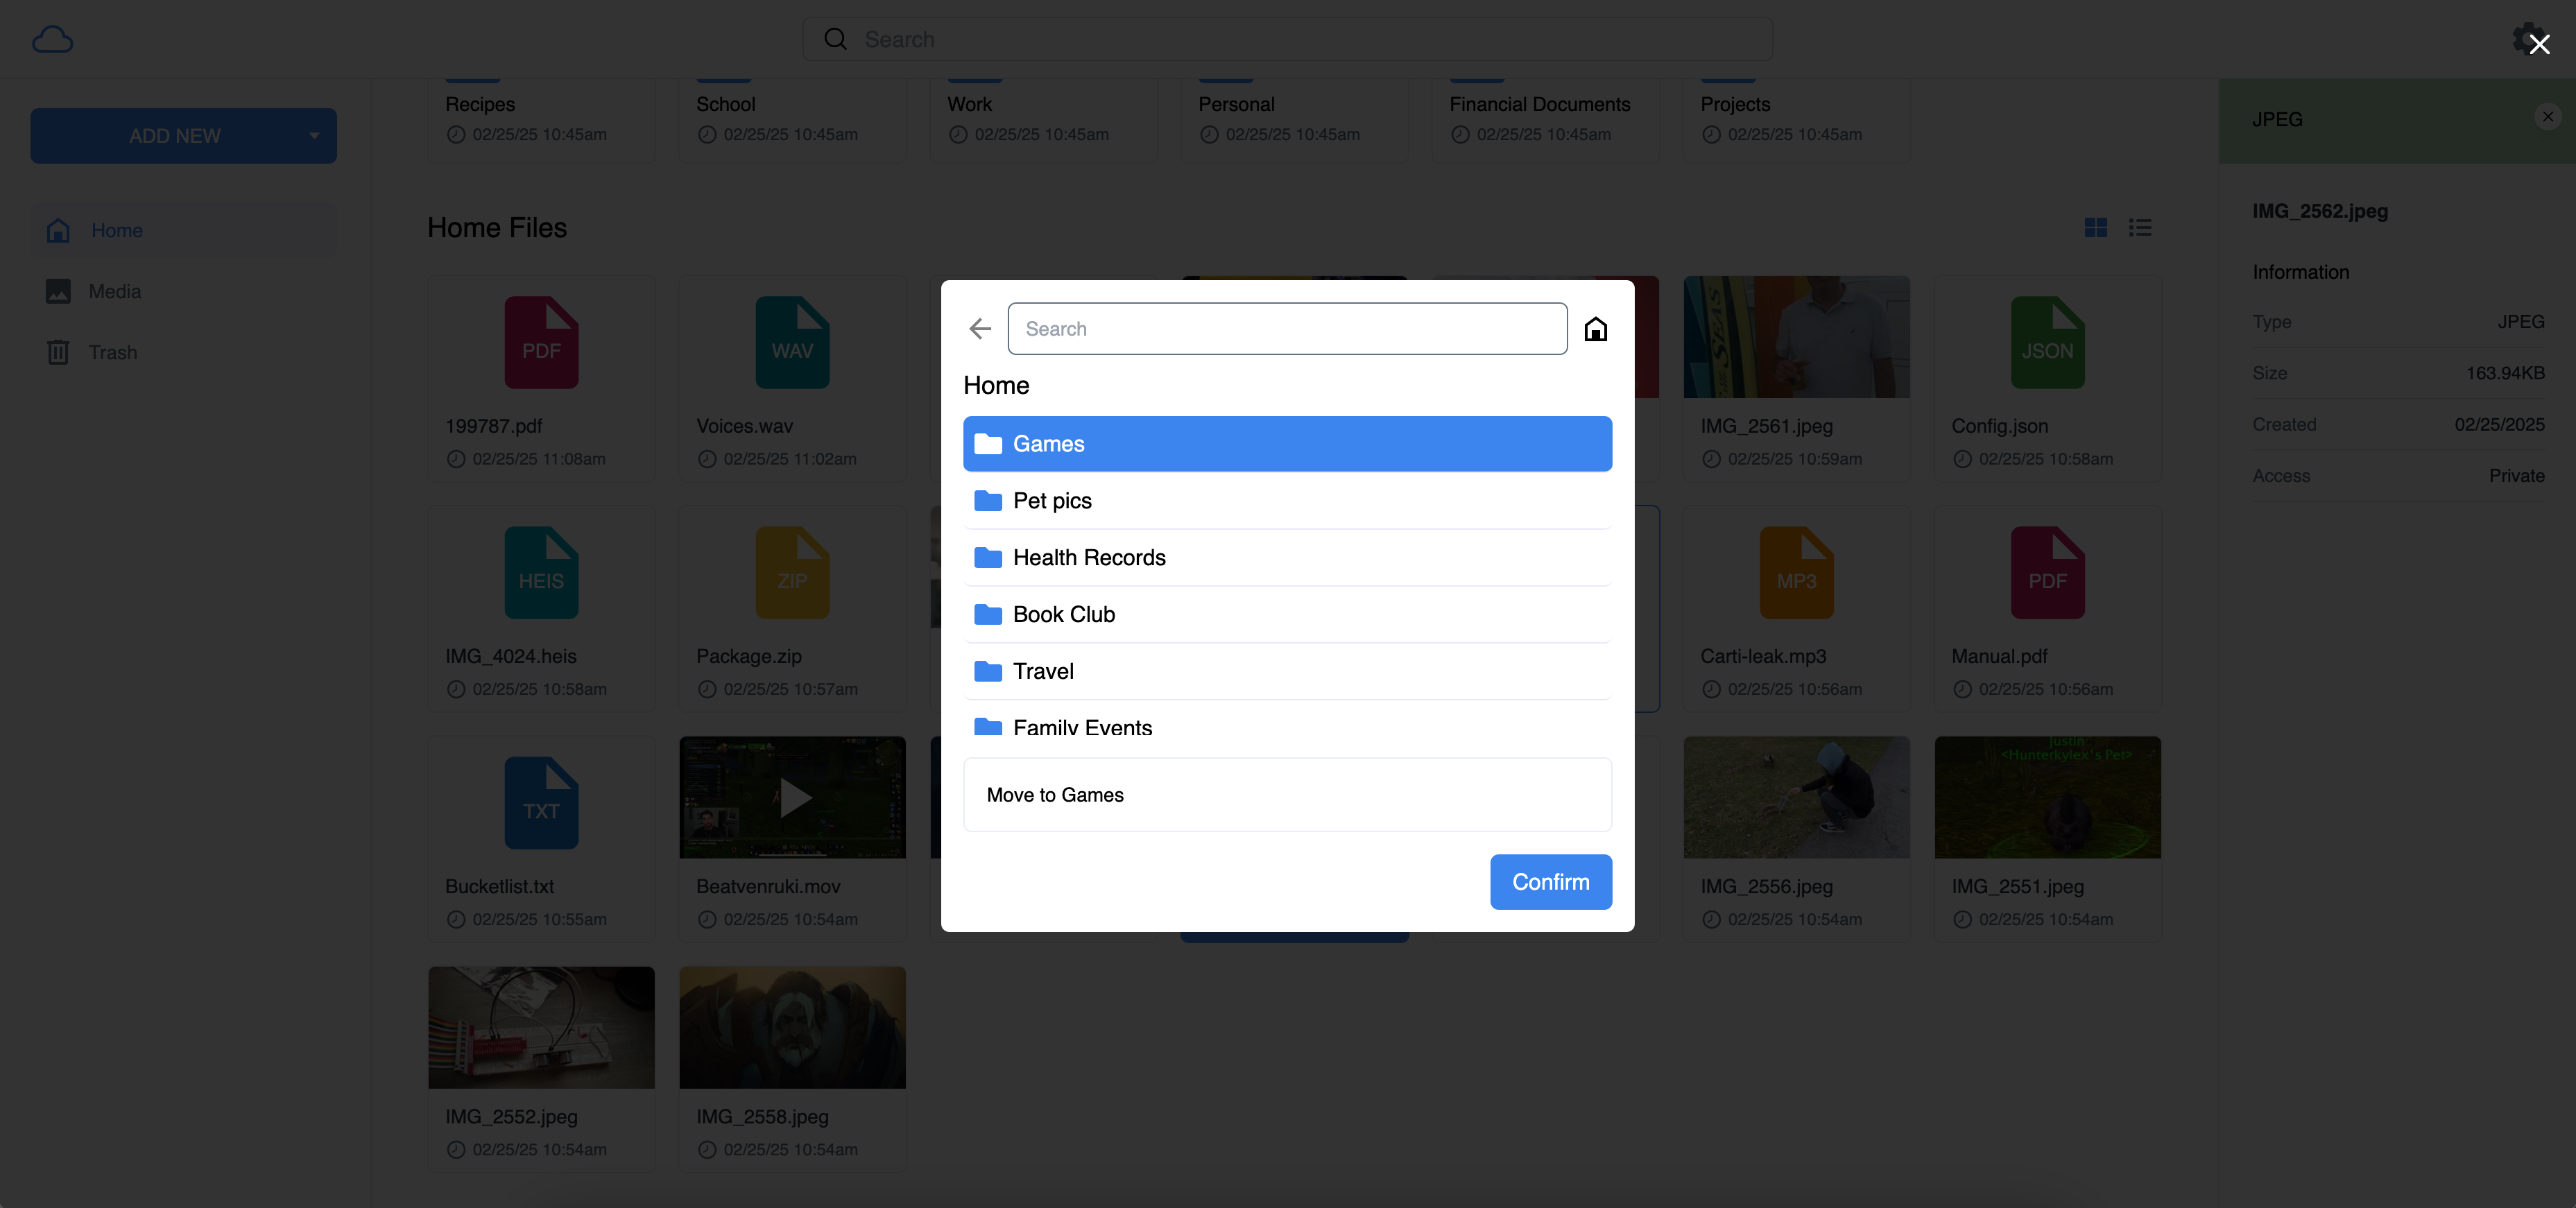Click the back arrow in move dialog

tap(980, 329)
